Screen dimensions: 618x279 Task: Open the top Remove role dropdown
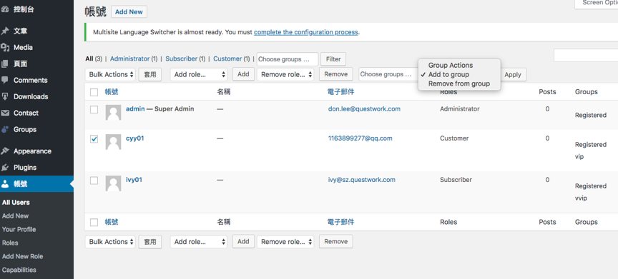point(285,74)
